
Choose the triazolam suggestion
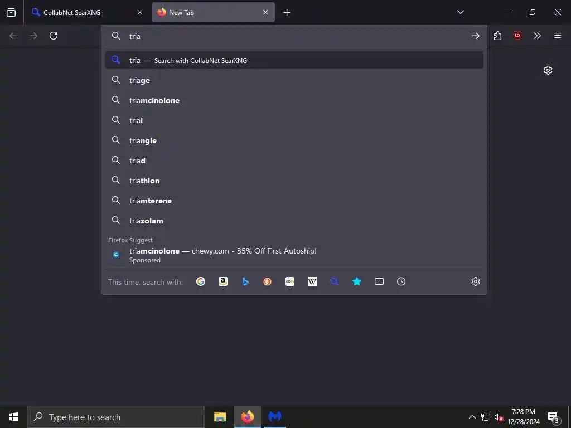coord(294,221)
